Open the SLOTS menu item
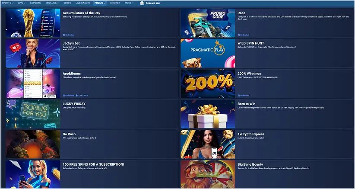 pyautogui.click(x=67, y=3)
